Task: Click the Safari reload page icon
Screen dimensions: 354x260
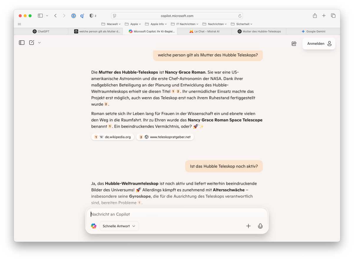Action: pyautogui.click(x=240, y=16)
